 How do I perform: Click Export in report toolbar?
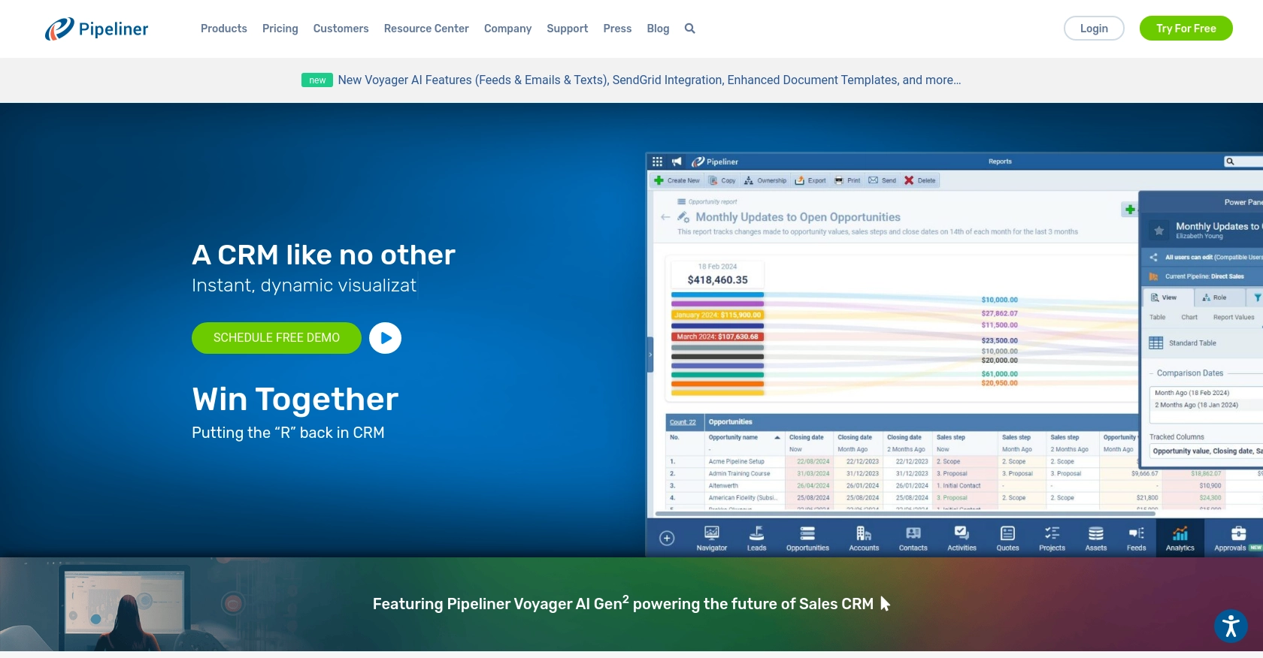pyautogui.click(x=810, y=180)
